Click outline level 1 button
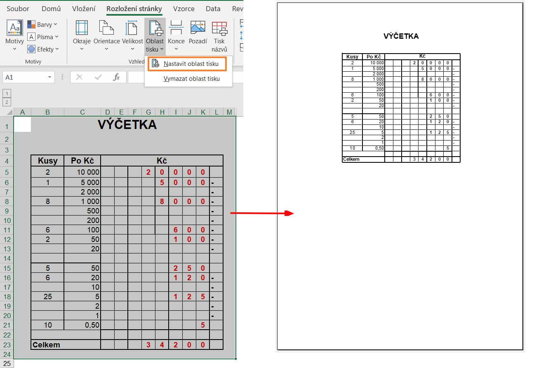This screenshot has width=534, height=368. pos(7,94)
